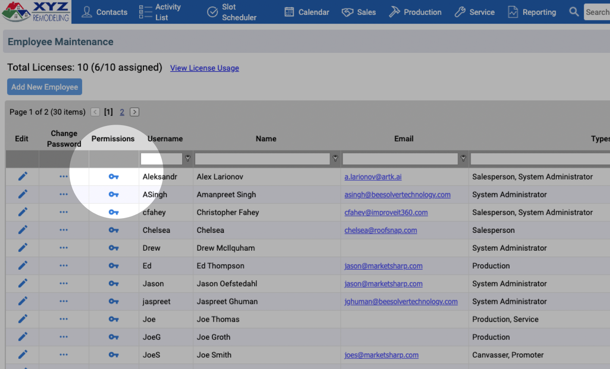610x369 pixels.
Task: Open permissions key for Drew
Action: click(114, 248)
